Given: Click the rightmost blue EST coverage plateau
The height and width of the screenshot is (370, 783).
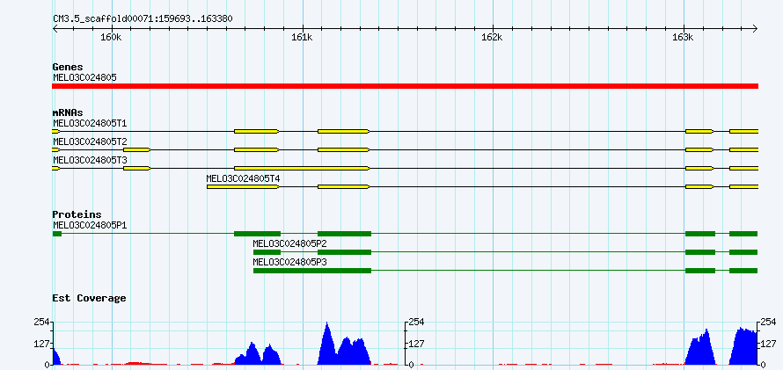Looking at the screenshot, I should pos(743,347).
